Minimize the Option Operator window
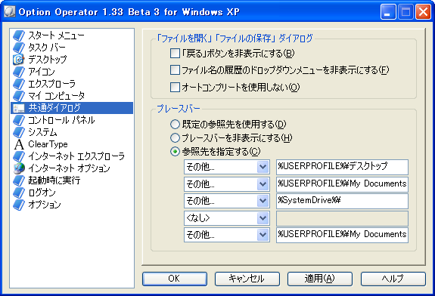 [388, 12]
